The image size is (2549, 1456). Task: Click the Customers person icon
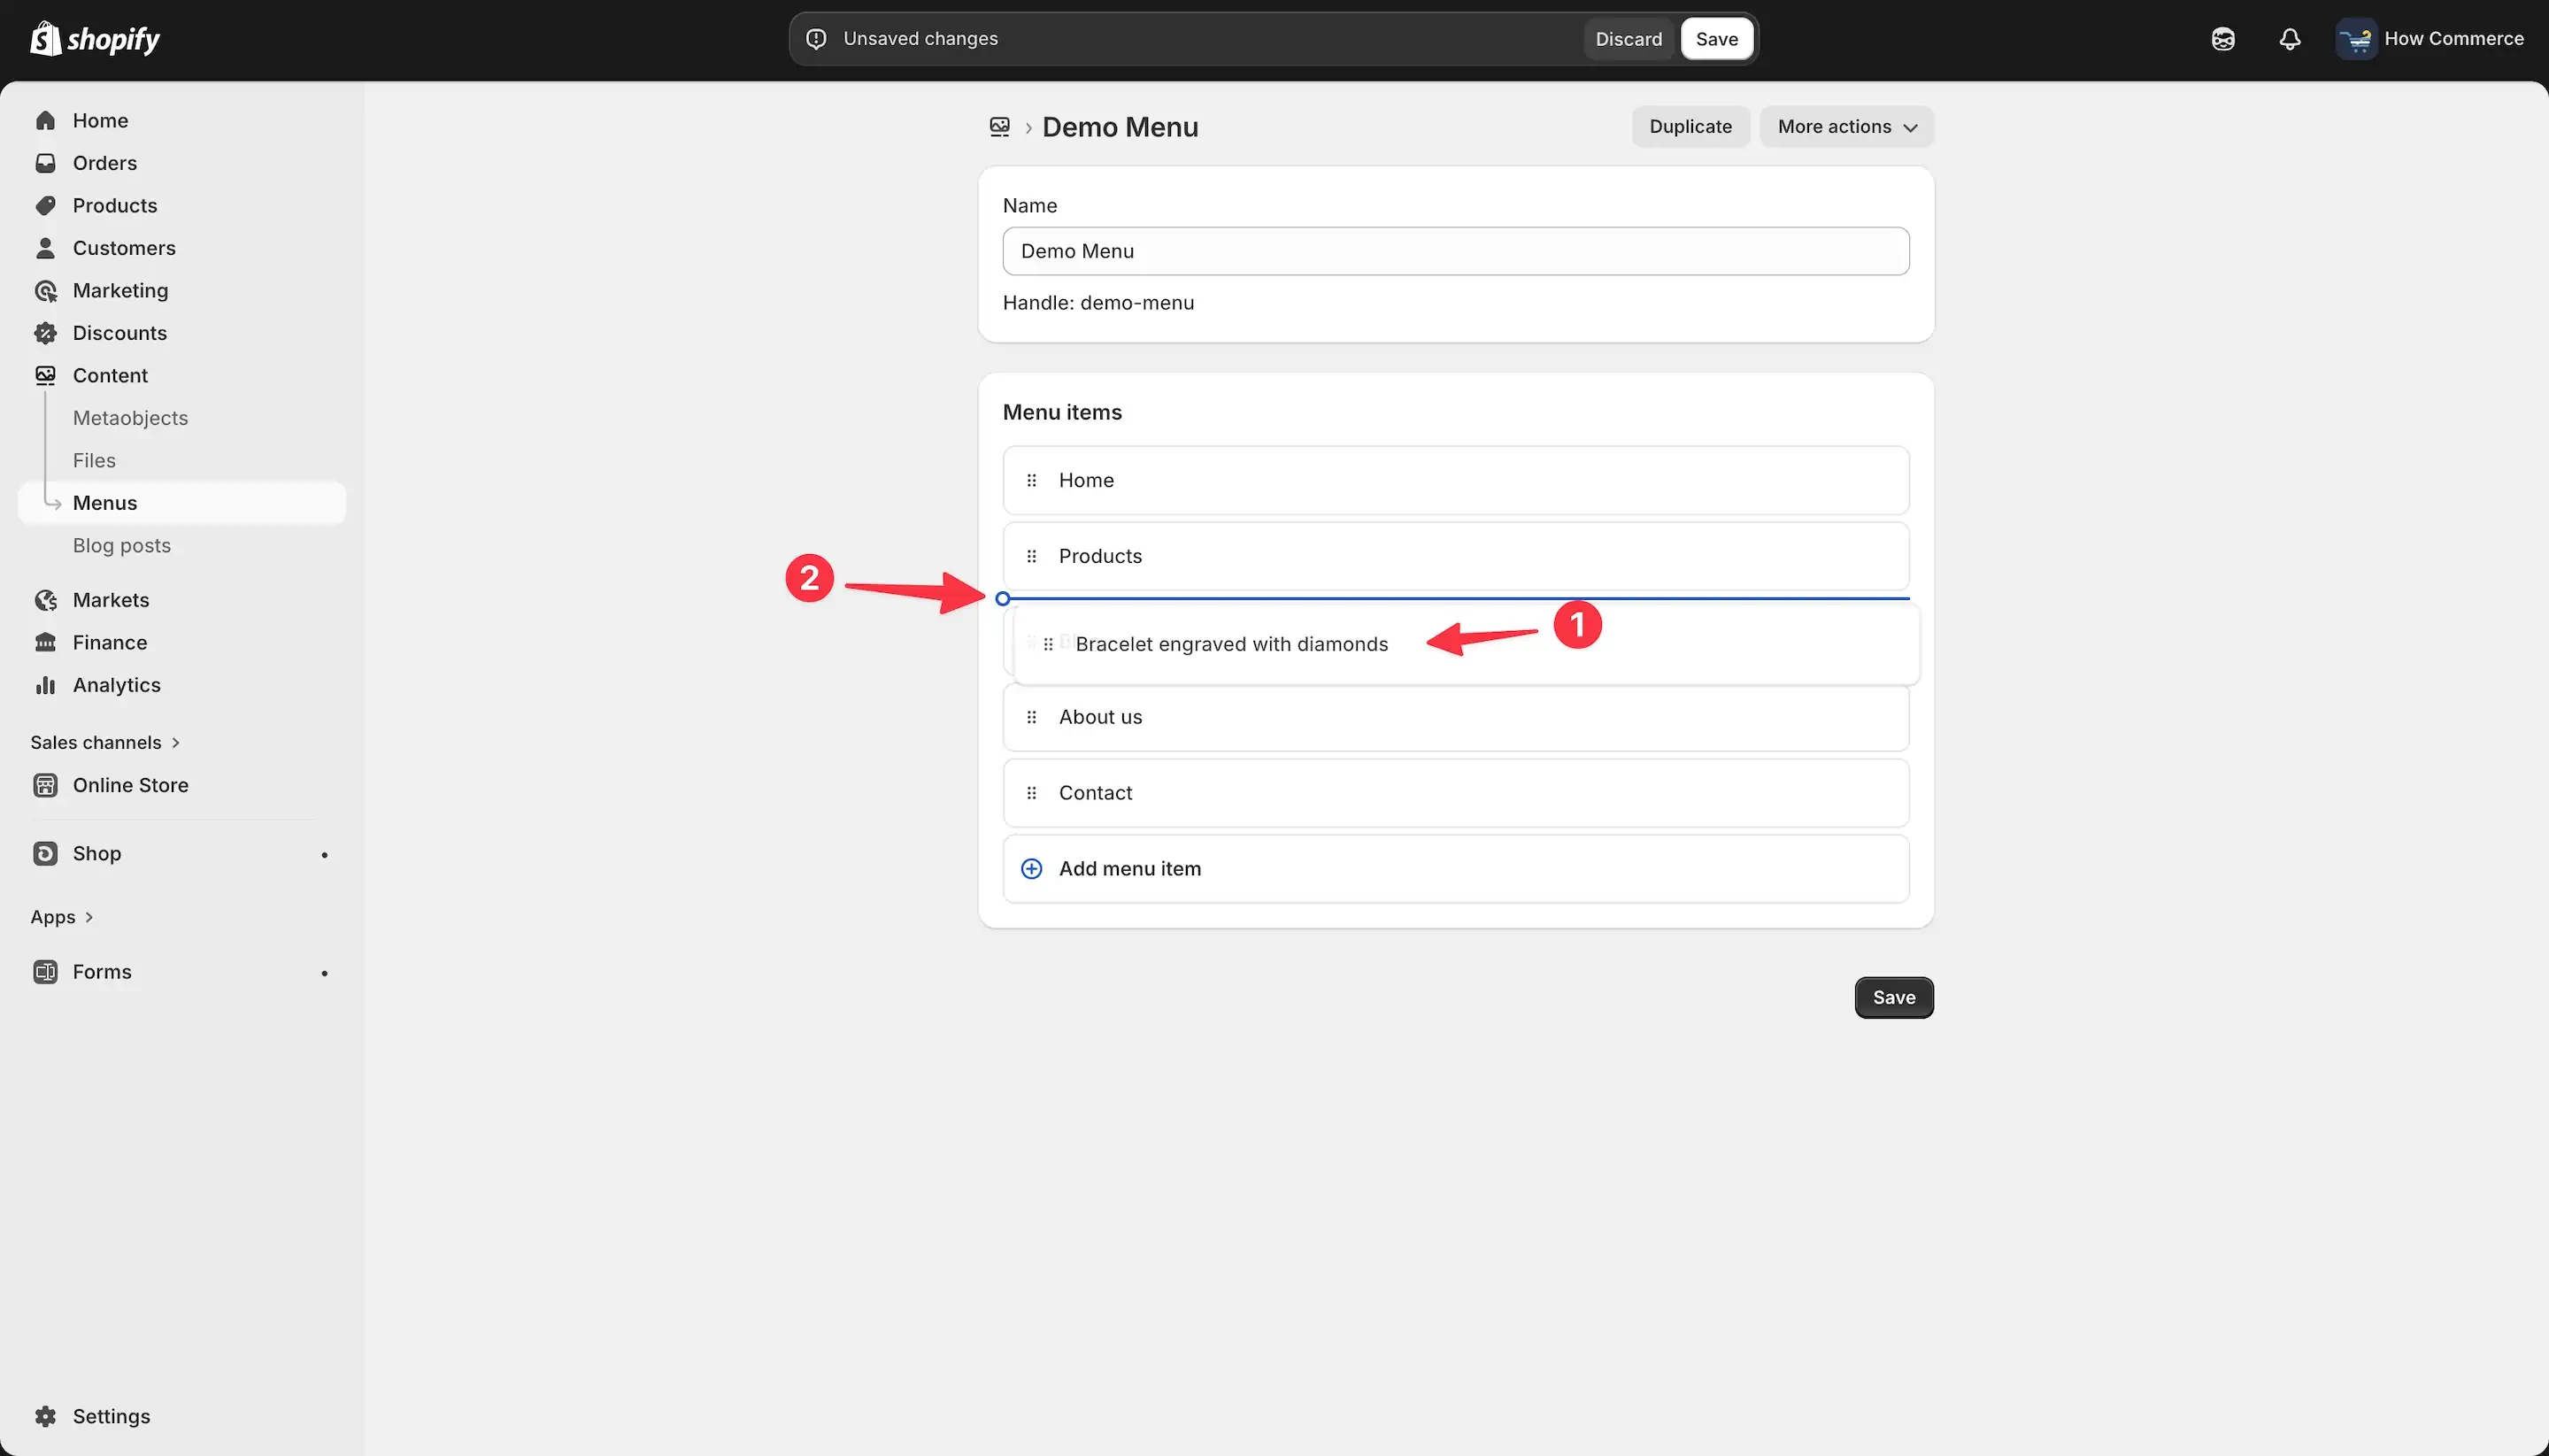tap(45, 248)
